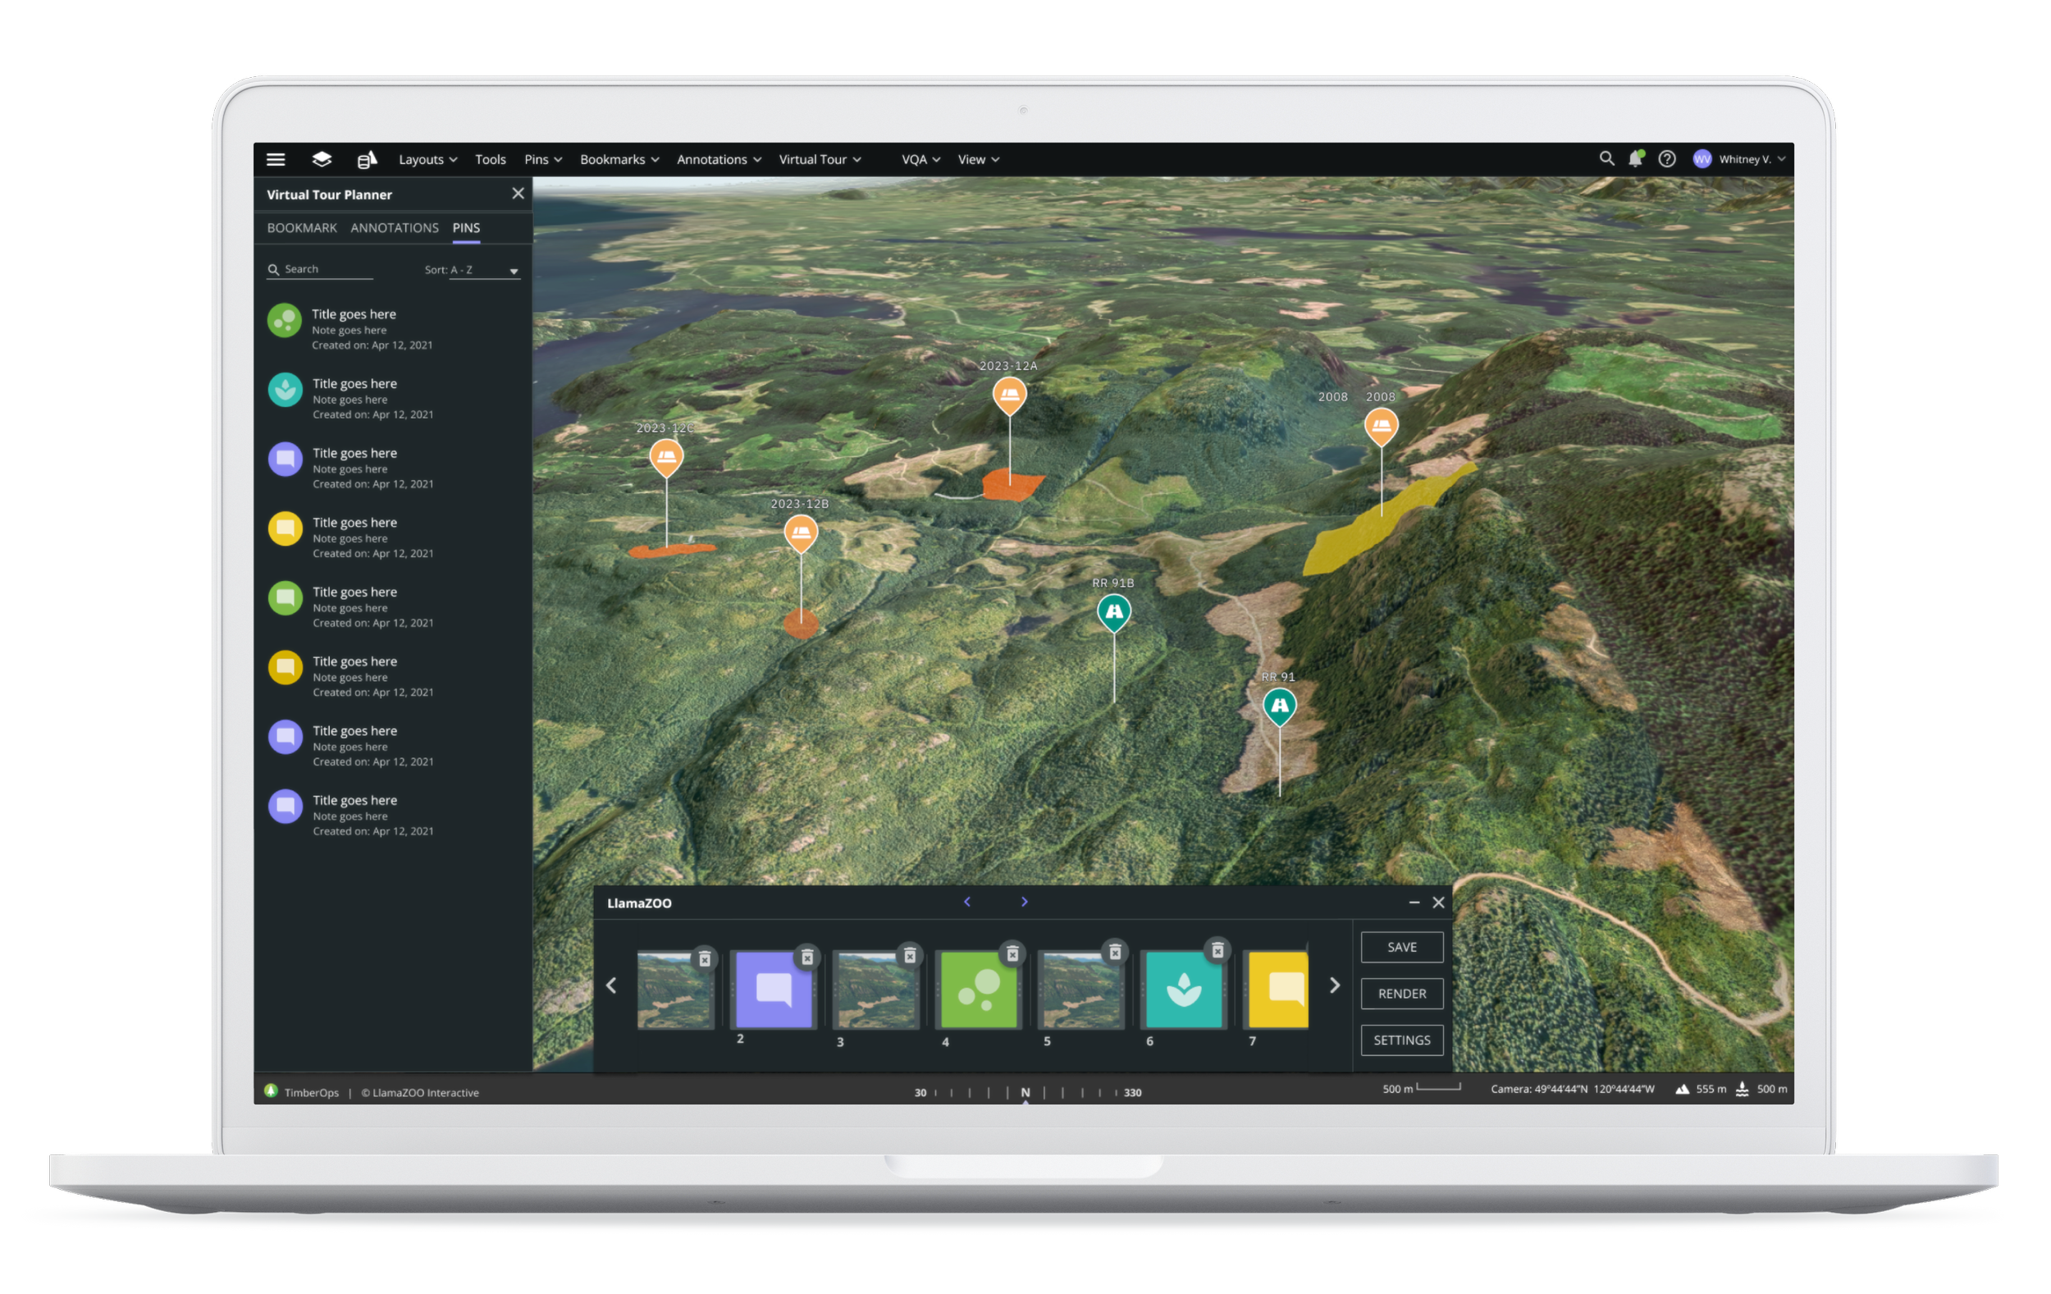Expand the Layouts dropdown menu
The width and height of the screenshot is (2051, 1294).
(427, 159)
